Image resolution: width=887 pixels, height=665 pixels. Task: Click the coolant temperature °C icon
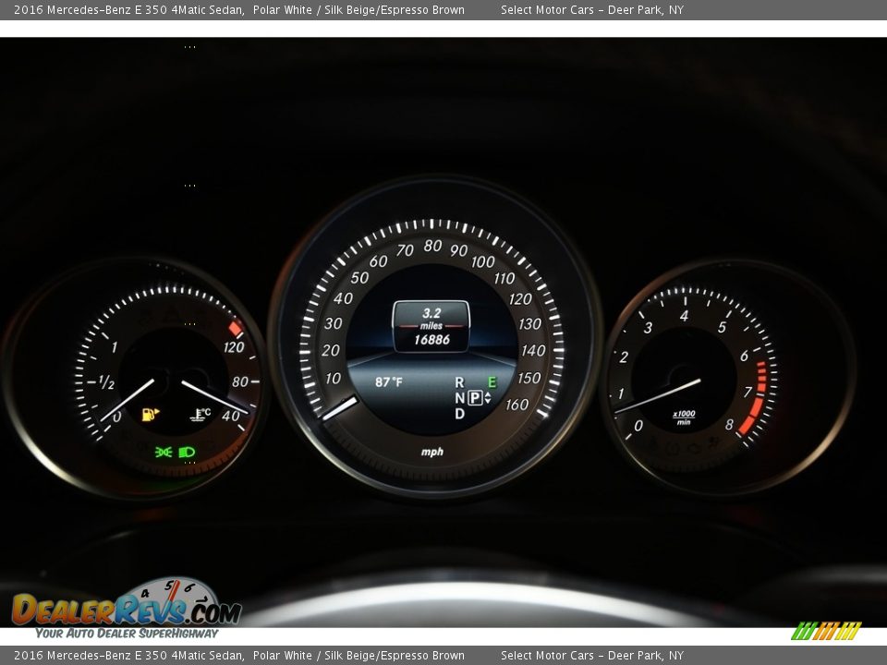[200, 415]
